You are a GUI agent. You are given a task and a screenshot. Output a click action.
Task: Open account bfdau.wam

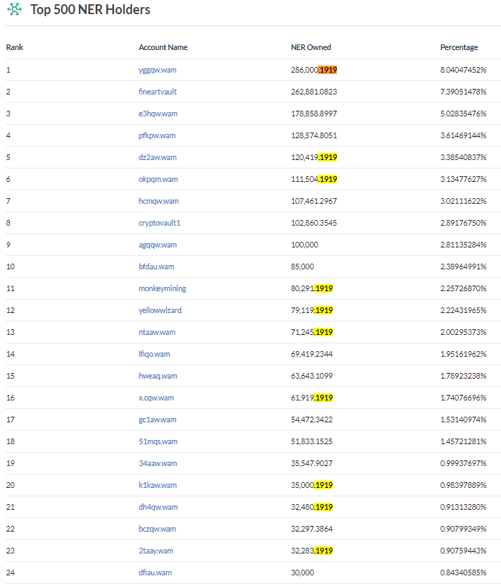pyautogui.click(x=156, y=267)
